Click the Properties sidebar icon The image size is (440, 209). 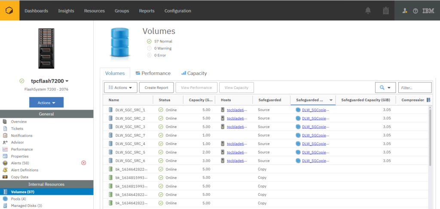[x=5, y=156]
